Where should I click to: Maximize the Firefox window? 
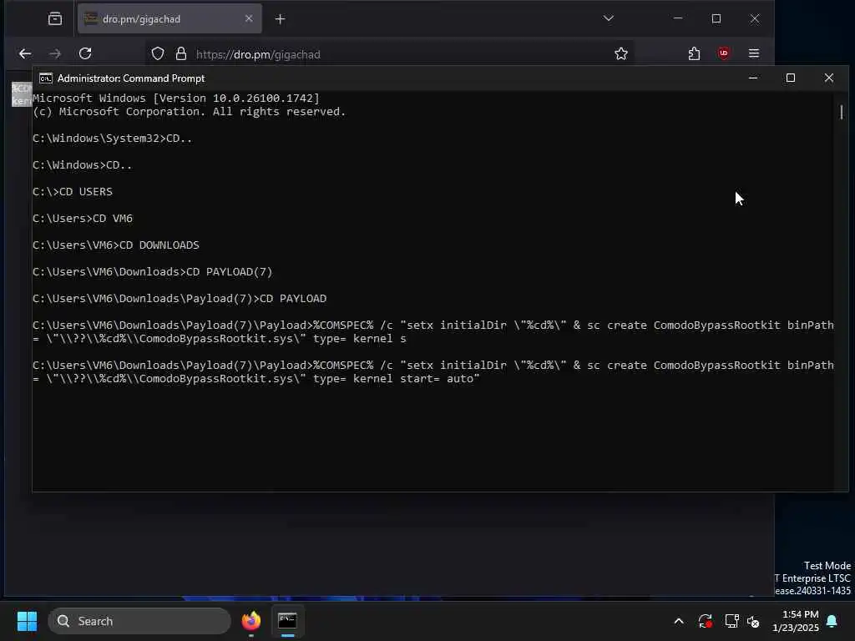(716, 18)
